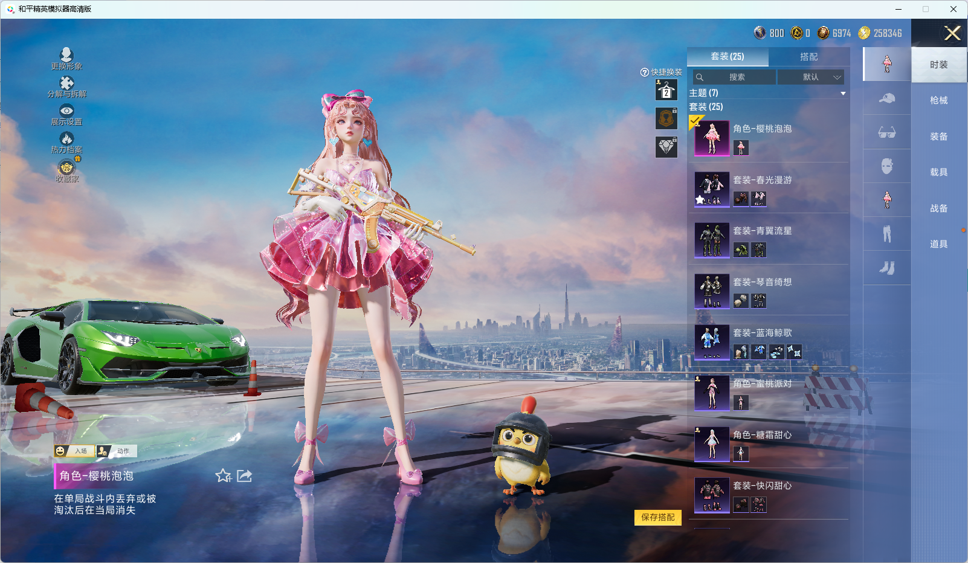Toggle favorite star for 角色-樱桃泡泡
The image size is (968, 563).
[223, 476]
